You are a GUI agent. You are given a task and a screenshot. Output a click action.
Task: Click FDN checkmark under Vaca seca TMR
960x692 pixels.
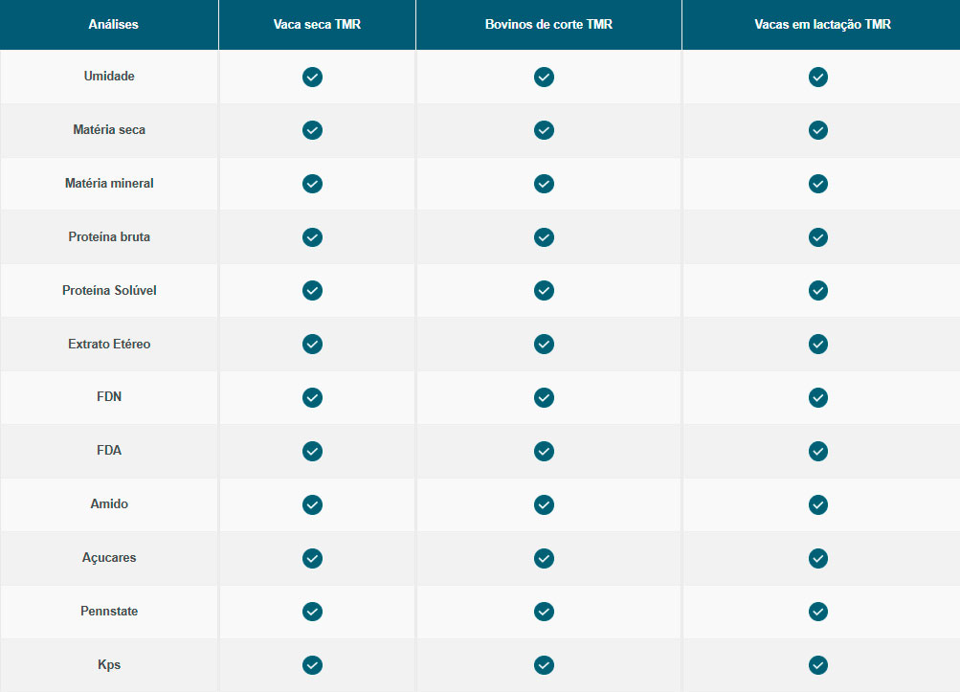point(312,398)
